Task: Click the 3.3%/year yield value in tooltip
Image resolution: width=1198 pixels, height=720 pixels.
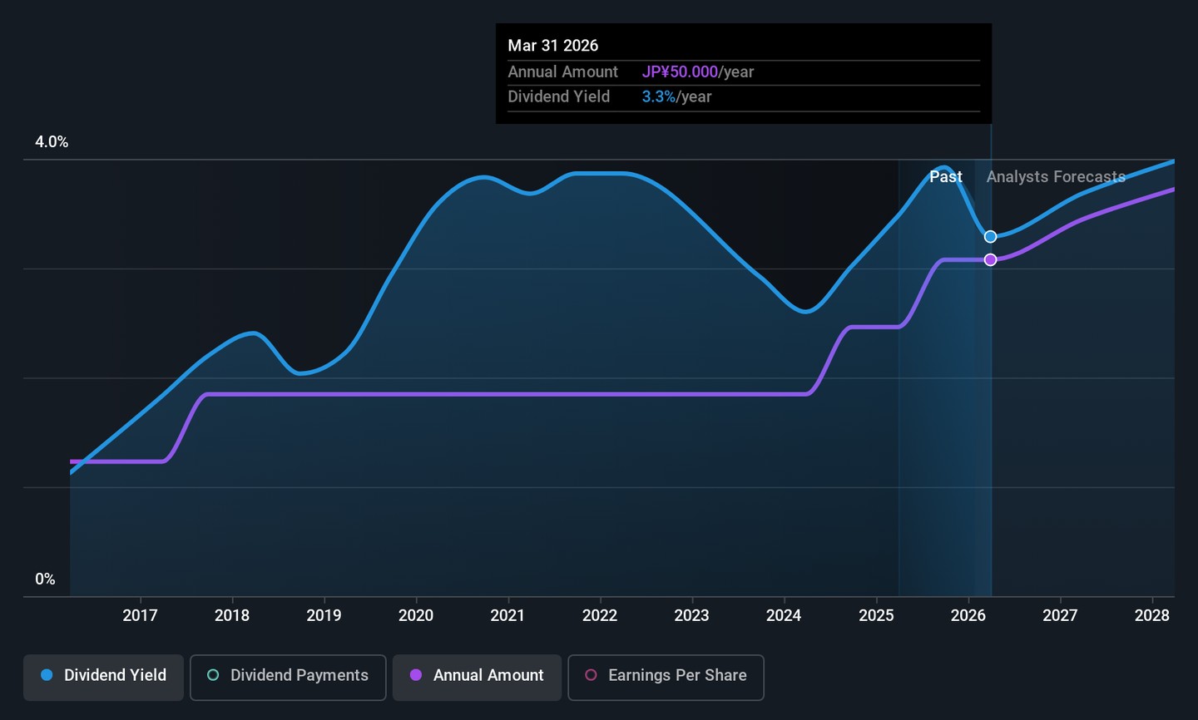Action: [x=676, y=97]
